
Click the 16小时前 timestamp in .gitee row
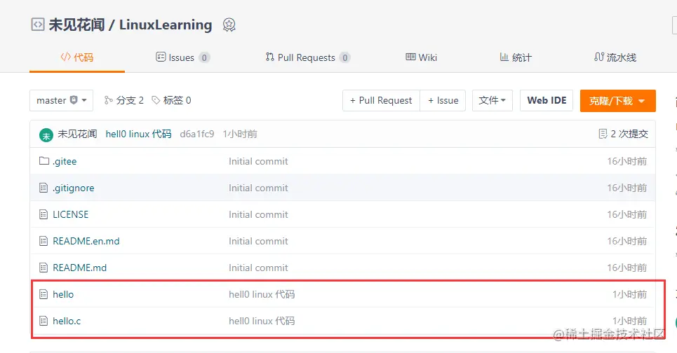[x=627, y=161]
